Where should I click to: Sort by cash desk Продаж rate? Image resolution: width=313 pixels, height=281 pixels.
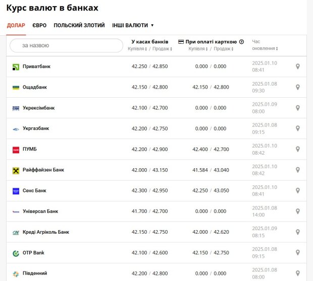point(162,49)
